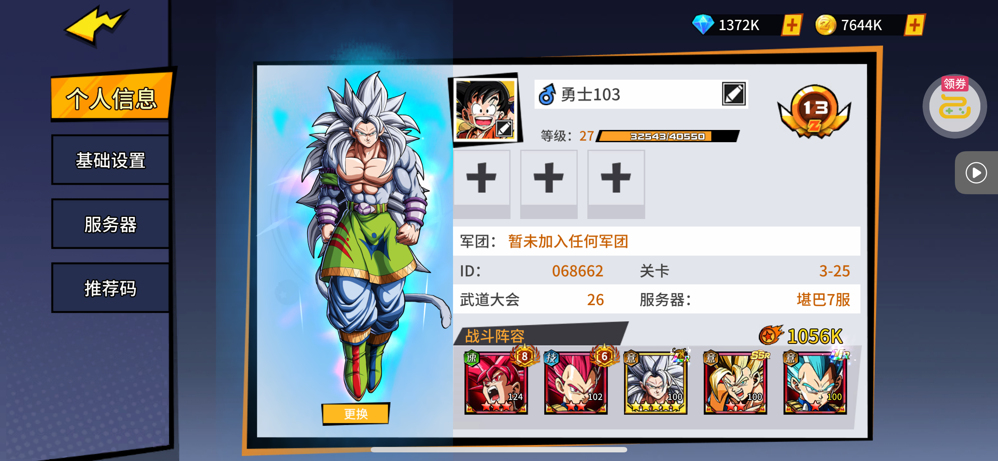
Task: Open the 领券 coupon game icon
Action: tap(954, 106)
